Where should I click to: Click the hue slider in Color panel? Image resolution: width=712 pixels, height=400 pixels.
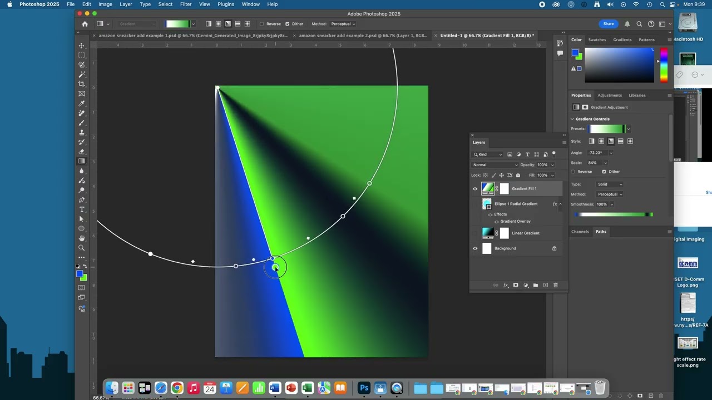pos(664,65)
